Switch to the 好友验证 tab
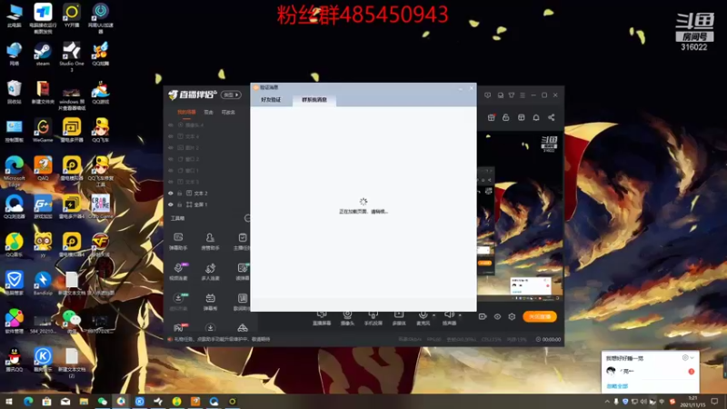Viewport: 727px width, 409px height. [271, 100]
